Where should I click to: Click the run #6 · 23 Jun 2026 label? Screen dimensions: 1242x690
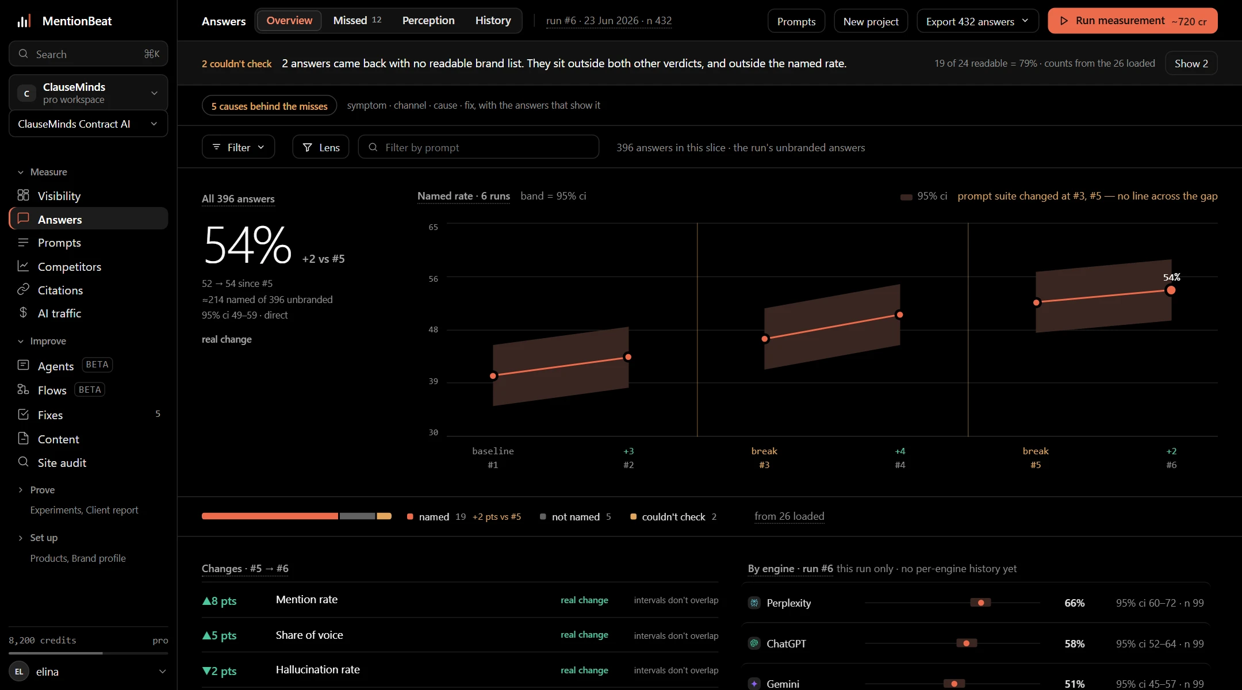pyautogui.click(x=609, y=21)
